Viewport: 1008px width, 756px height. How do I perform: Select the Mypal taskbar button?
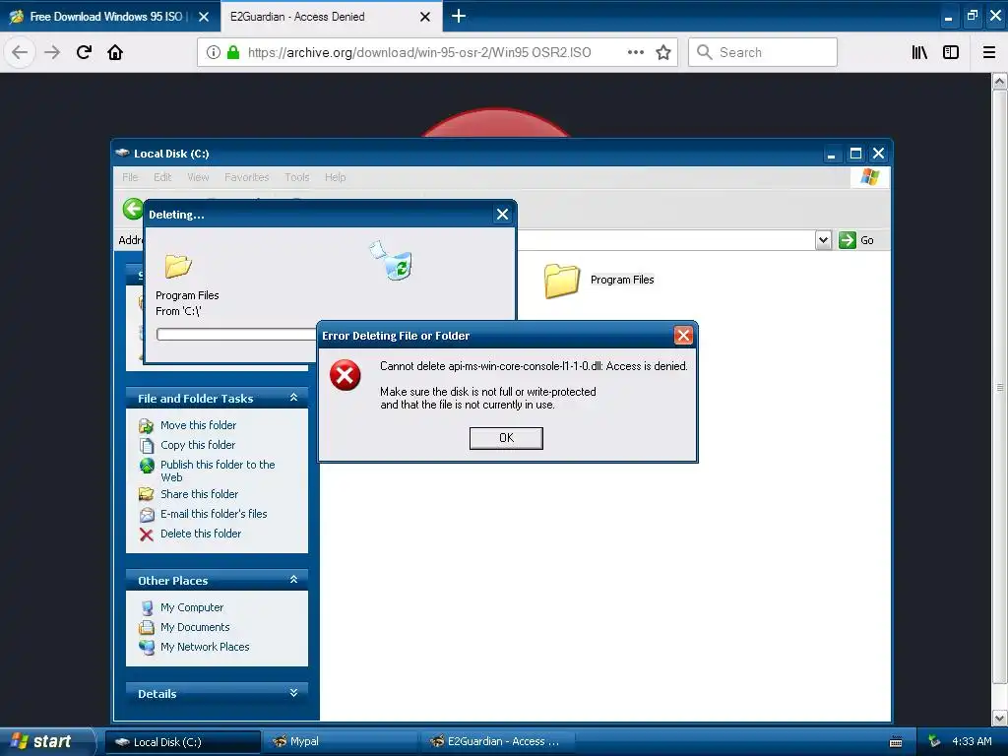[x=341, y=742]
